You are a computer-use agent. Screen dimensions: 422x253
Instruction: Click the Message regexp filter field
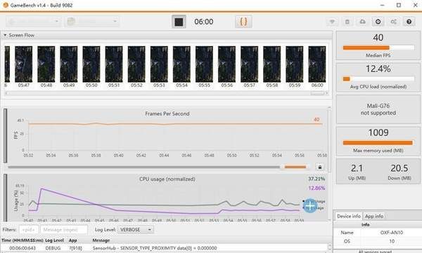pos(63,230)
